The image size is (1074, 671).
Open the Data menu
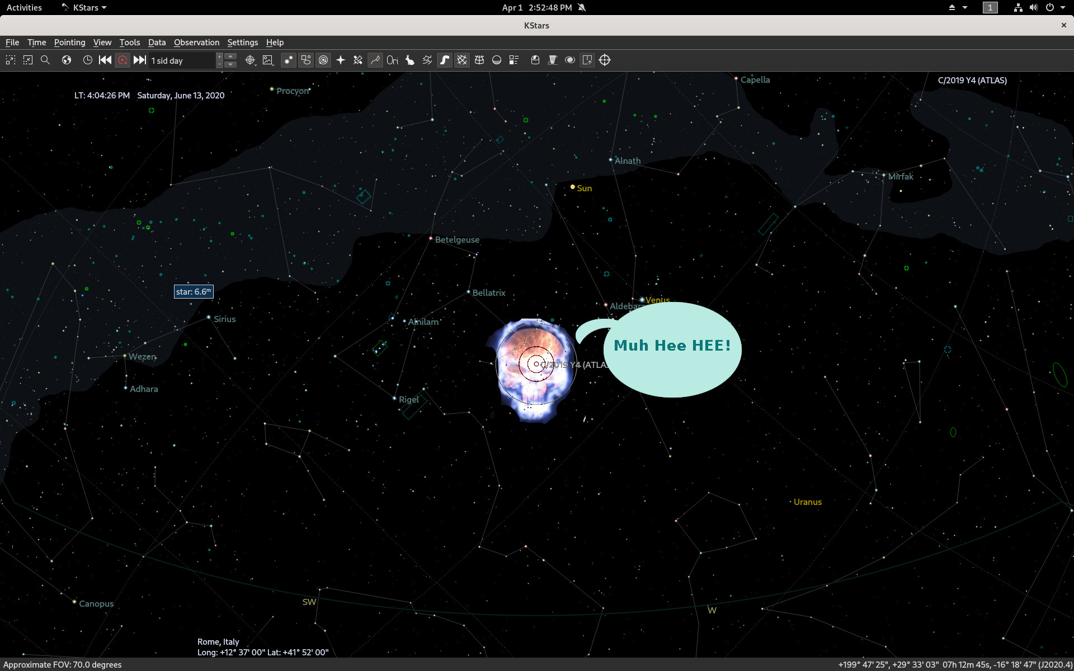coord(157,42)
